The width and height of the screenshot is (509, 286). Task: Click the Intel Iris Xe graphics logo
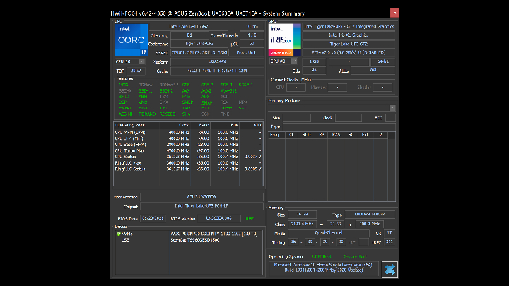click(284, 40)
